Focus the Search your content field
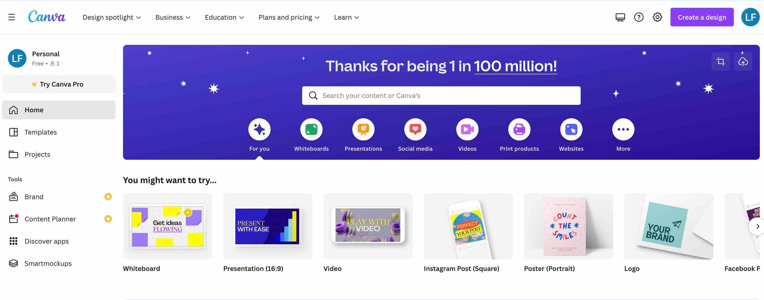 (x=441, y=96)
